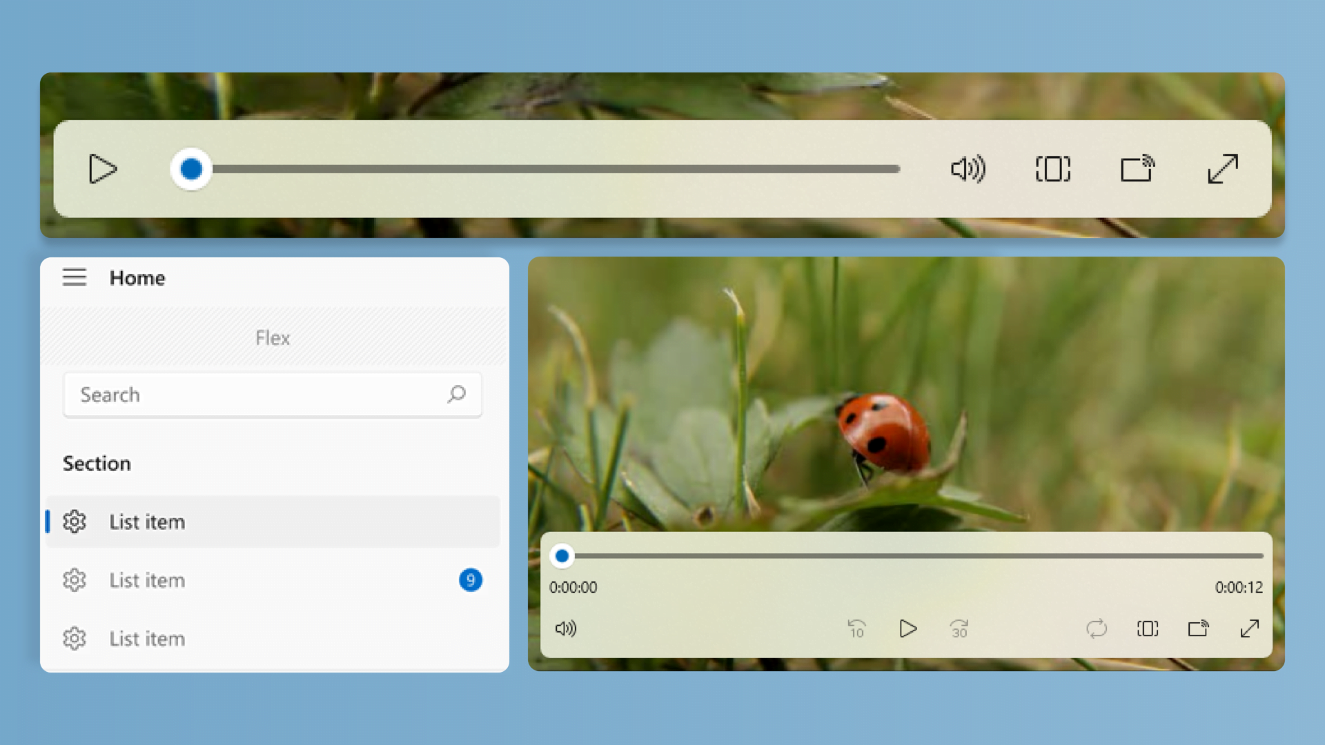
Task: Enter fullscreen from the top player
Action: [1223, 169]
